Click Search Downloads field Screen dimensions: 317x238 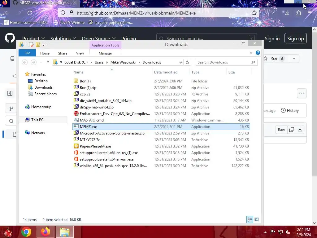click(226, 62)
